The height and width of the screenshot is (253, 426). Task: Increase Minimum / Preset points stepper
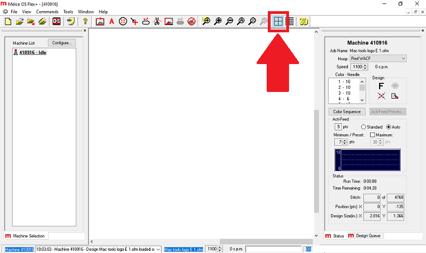coord(345,140)
